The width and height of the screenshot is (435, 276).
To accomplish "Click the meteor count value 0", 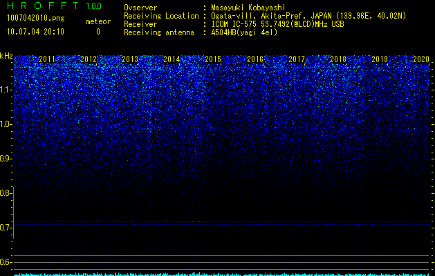I will coord(98,32).
